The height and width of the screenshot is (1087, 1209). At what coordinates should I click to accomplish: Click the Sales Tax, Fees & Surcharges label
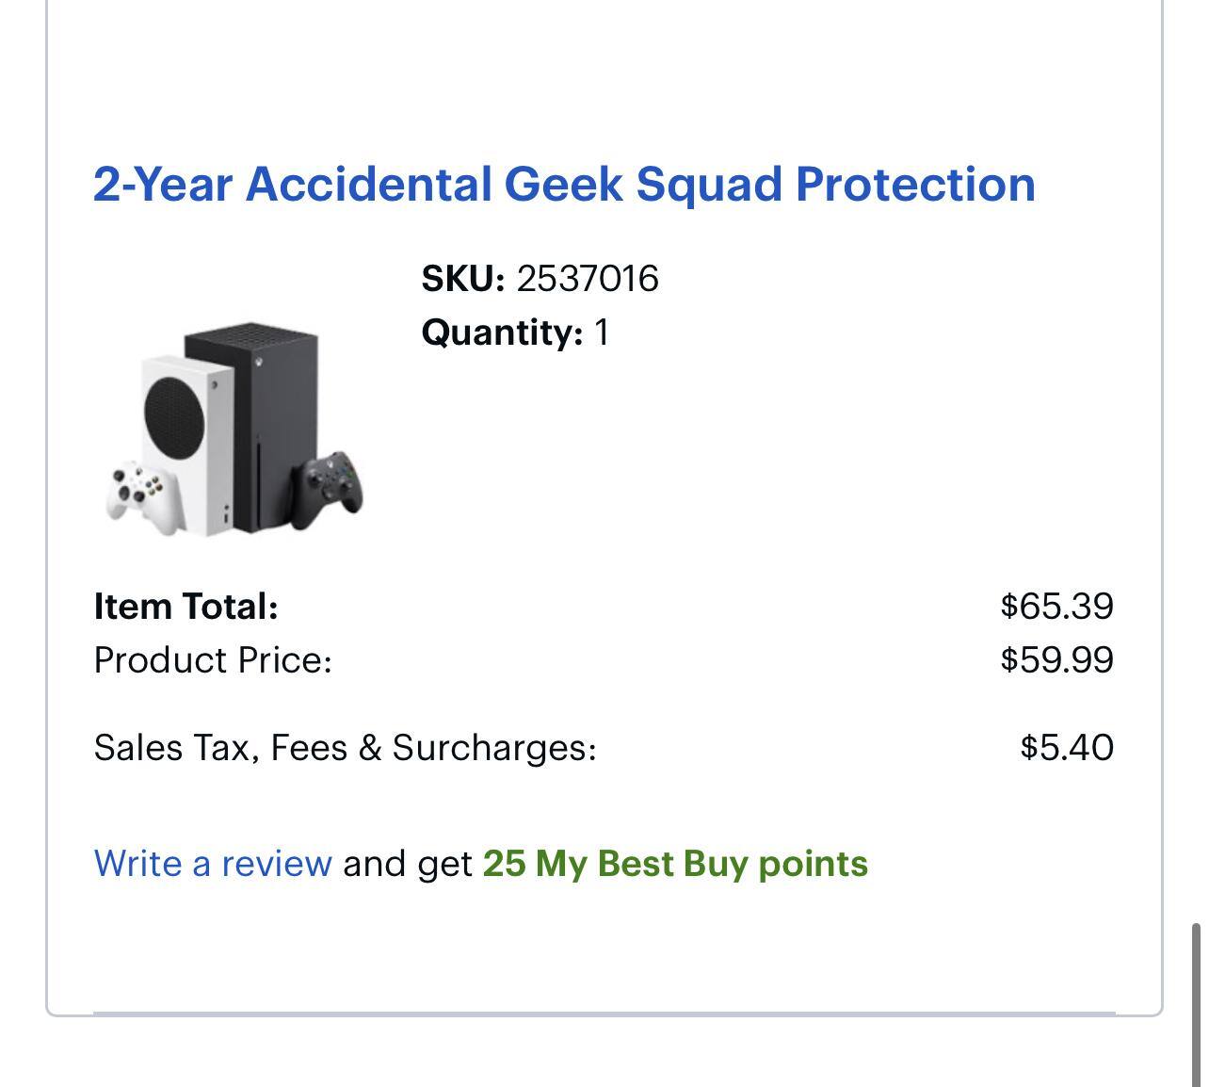tap(346, 748)
